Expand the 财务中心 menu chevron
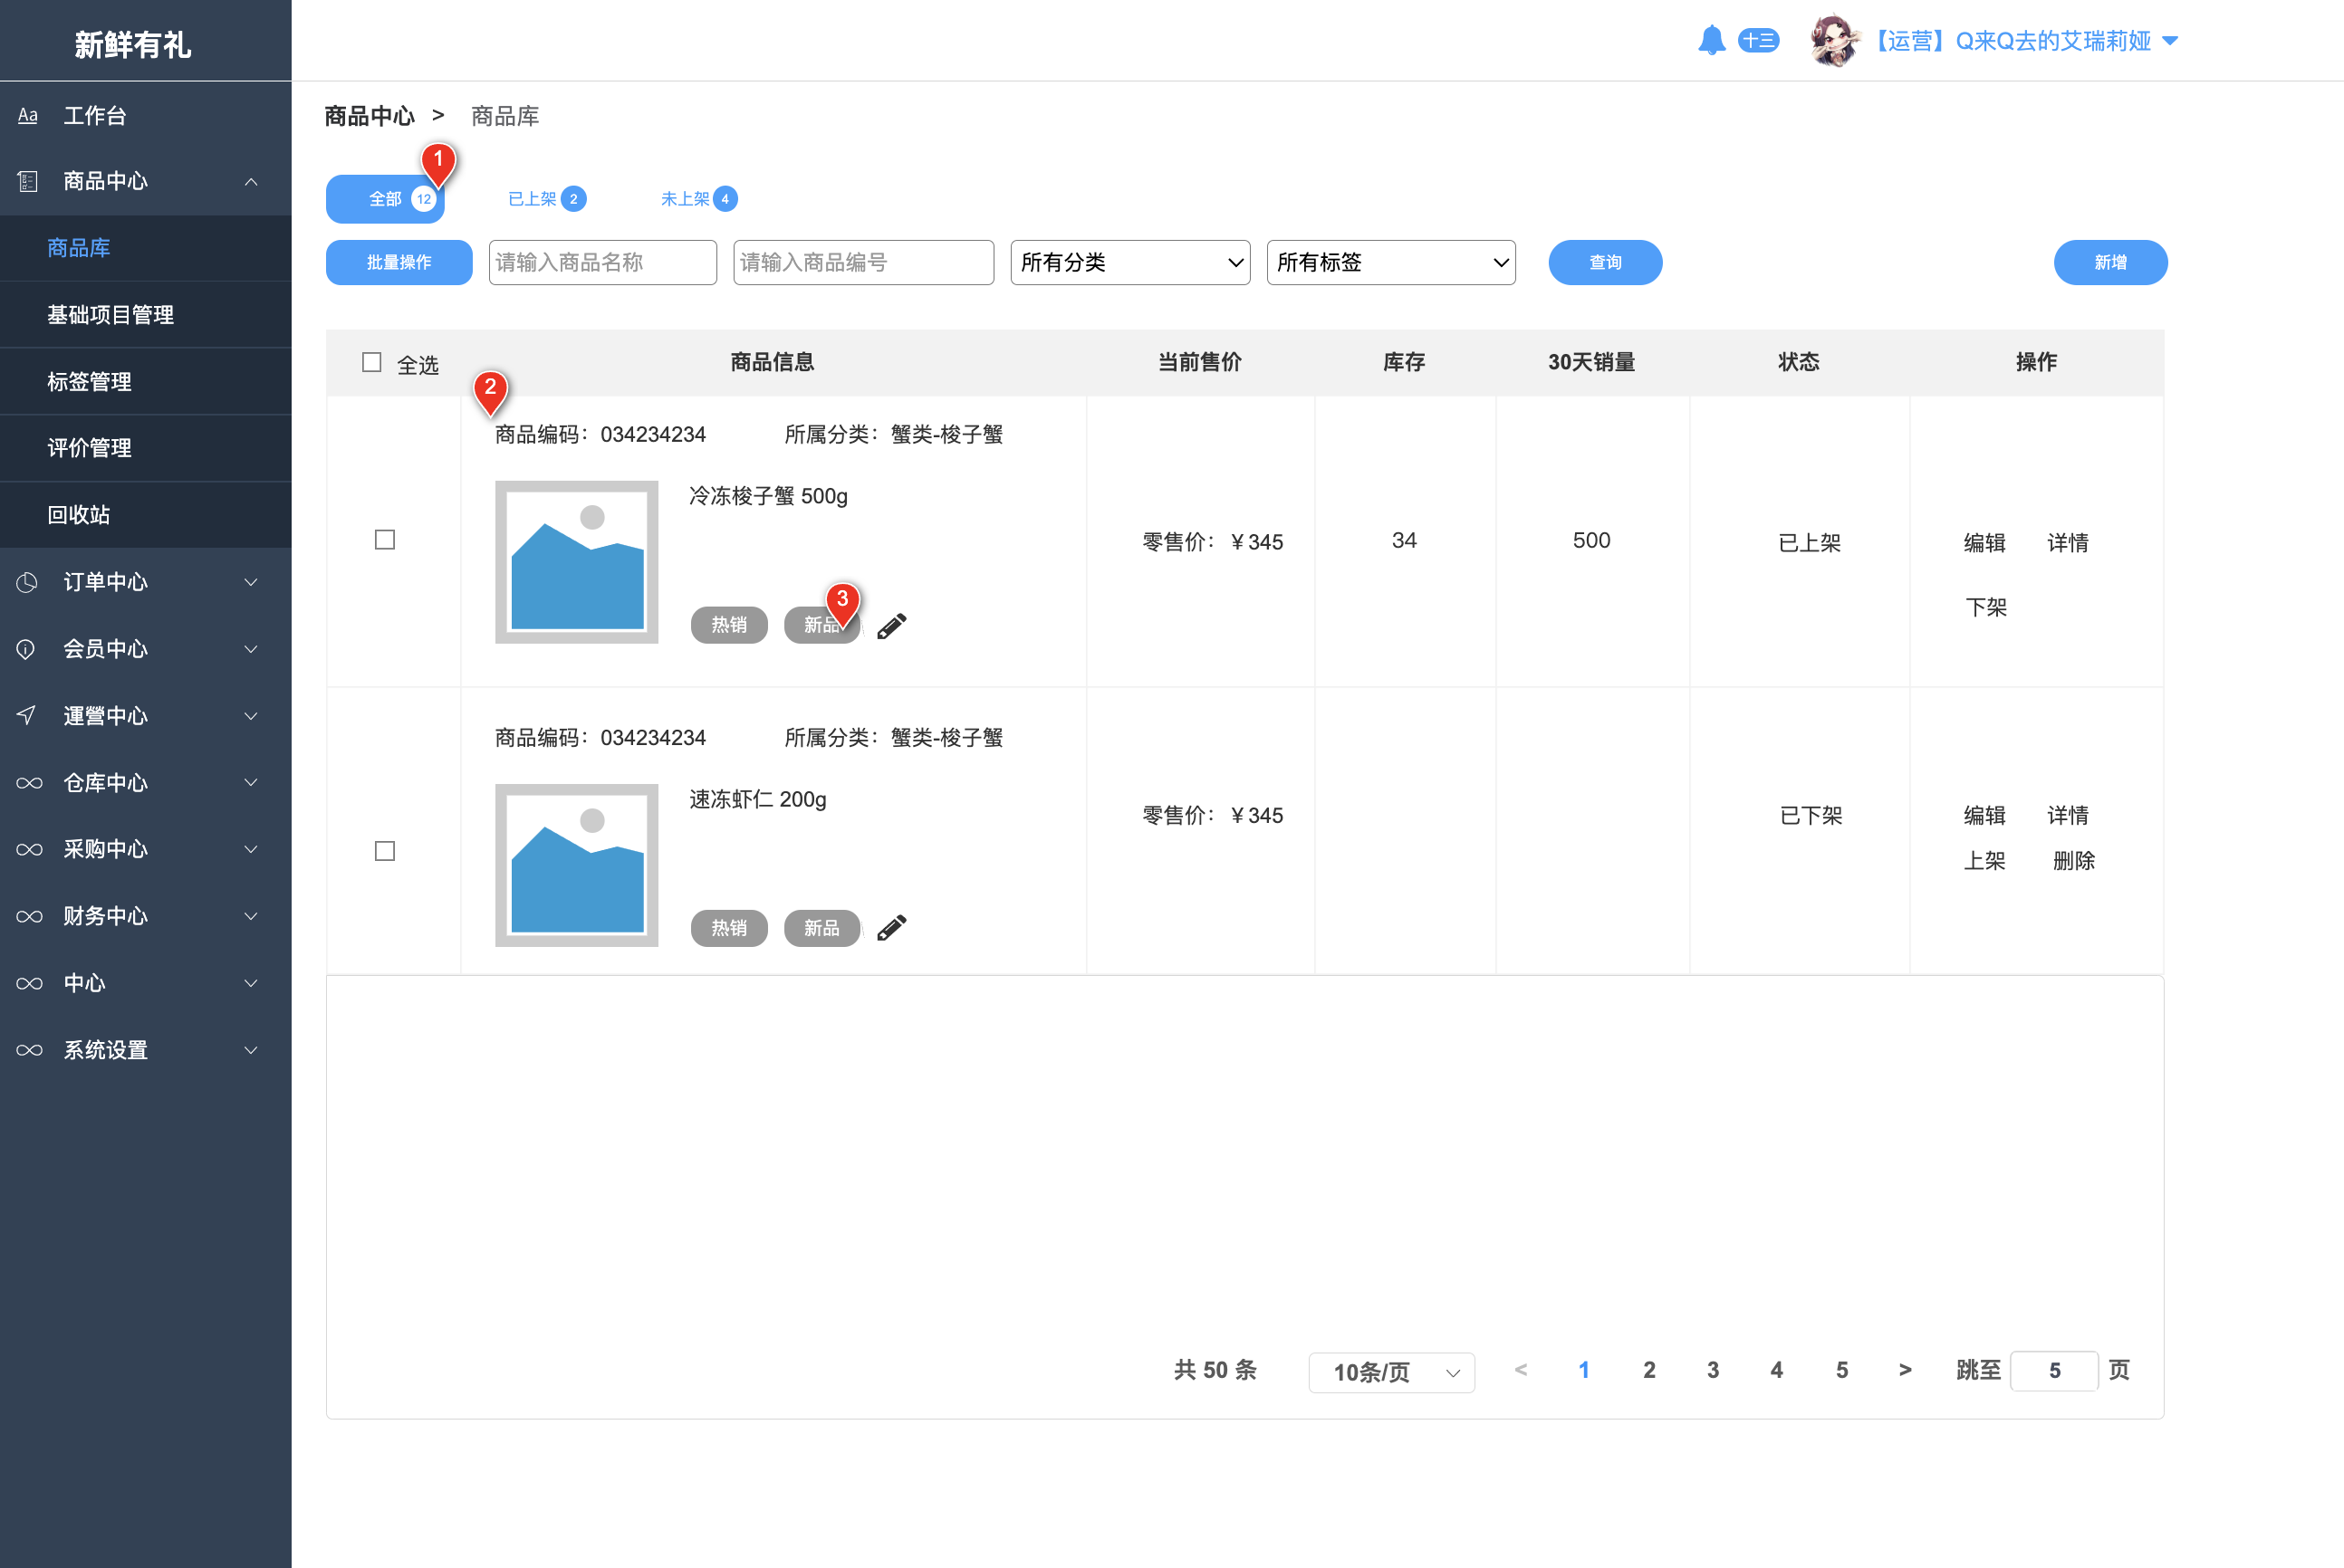 click(x=251, y=916)
